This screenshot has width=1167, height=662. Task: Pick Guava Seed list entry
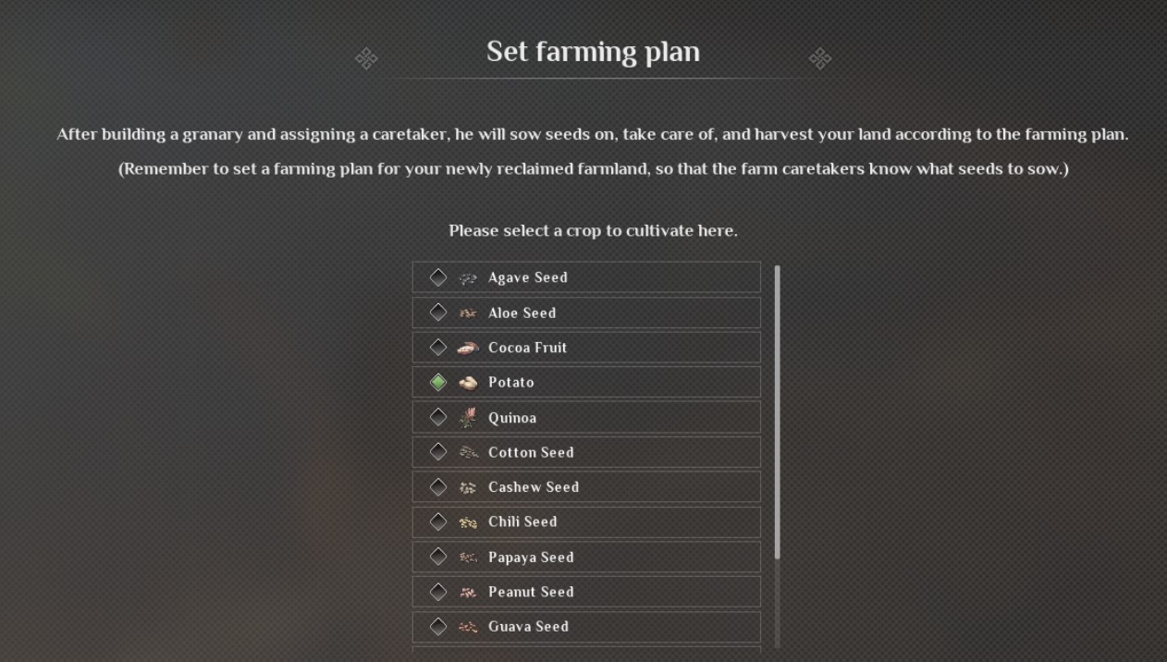[528, 627]
